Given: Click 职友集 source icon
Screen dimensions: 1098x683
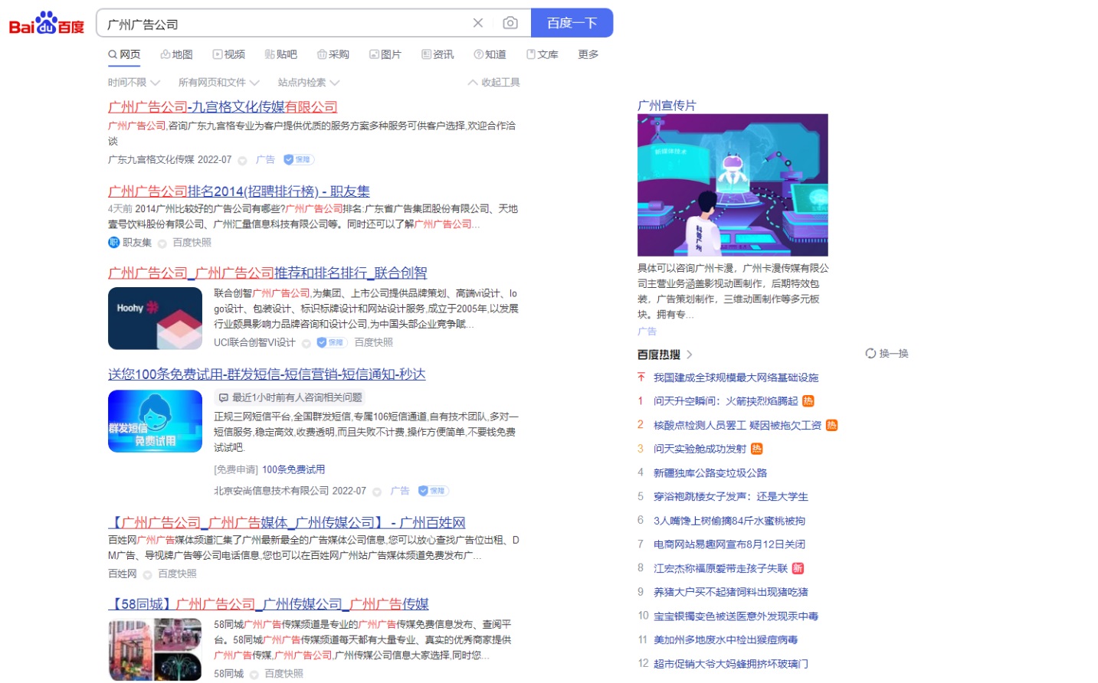Looking at the screenshot, I should coord(113,243).
